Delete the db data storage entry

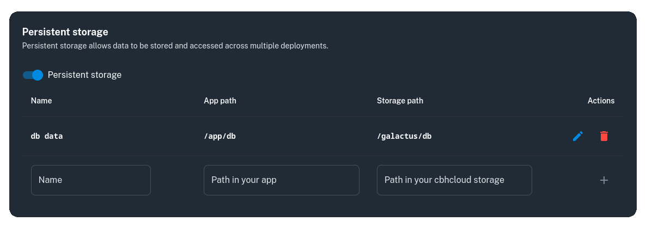604,136
